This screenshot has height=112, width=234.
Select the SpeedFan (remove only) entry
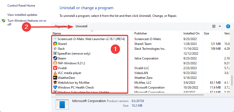pos(72,53)
